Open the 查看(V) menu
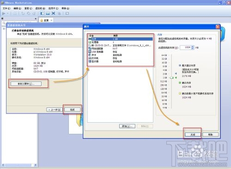This screenshot has height=169, width=231. tap(28, 8)
